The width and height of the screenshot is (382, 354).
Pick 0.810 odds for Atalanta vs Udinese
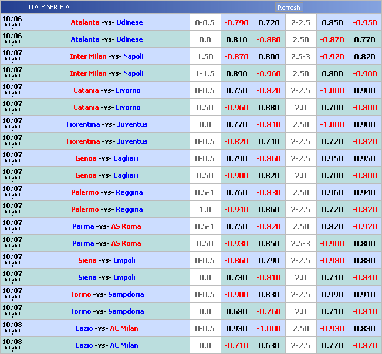point(236,40)
